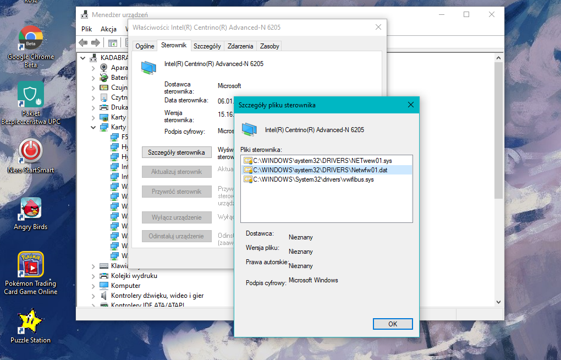Switch to the Szczegóły tab
This screenshot has width=561, height=360.
pyautogui.click(x=207, y=46)
